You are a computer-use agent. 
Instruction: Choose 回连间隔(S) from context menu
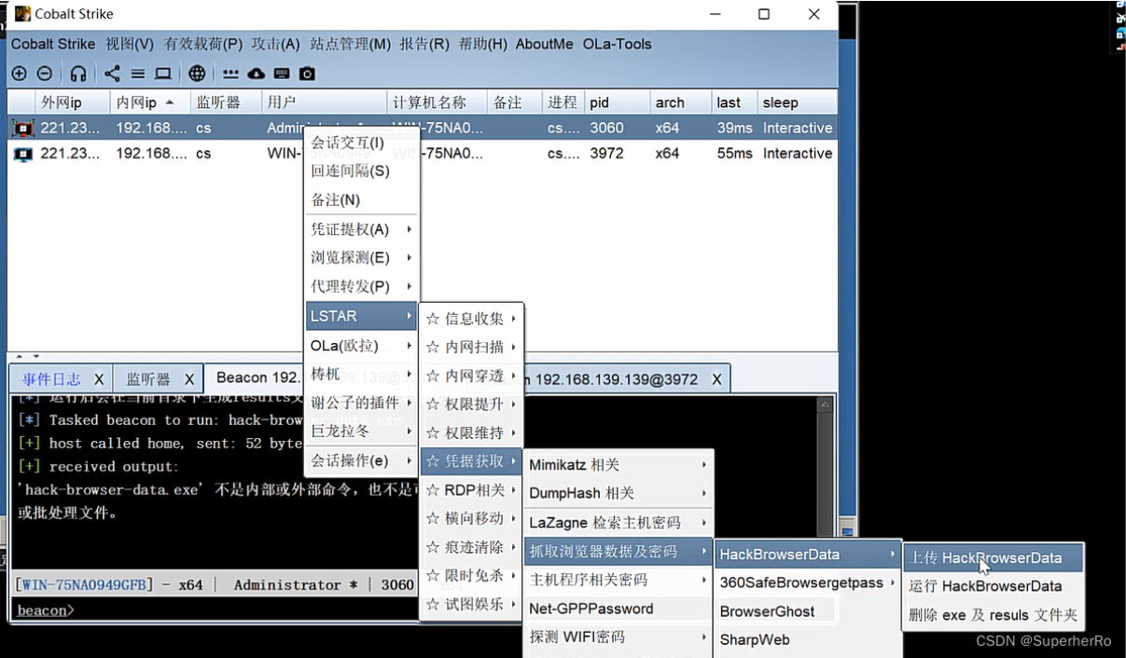pos(361,171)
